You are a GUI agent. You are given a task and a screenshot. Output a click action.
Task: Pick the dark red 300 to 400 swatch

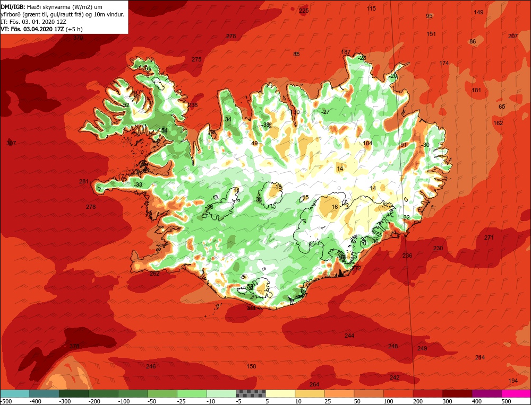click(457, 393)
